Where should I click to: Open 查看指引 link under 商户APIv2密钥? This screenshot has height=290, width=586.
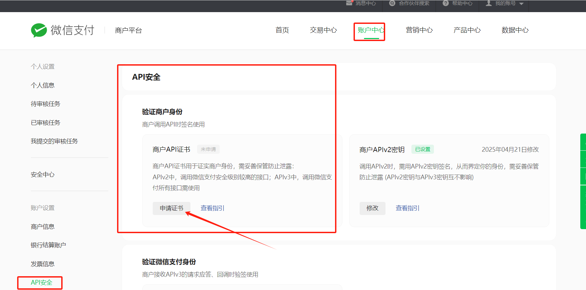[408, 208]
